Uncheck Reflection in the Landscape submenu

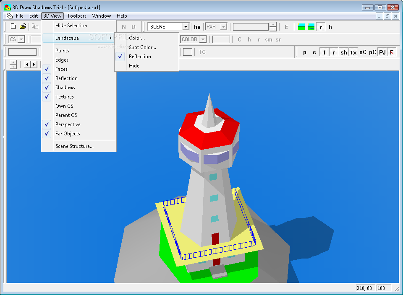[147, 57]
